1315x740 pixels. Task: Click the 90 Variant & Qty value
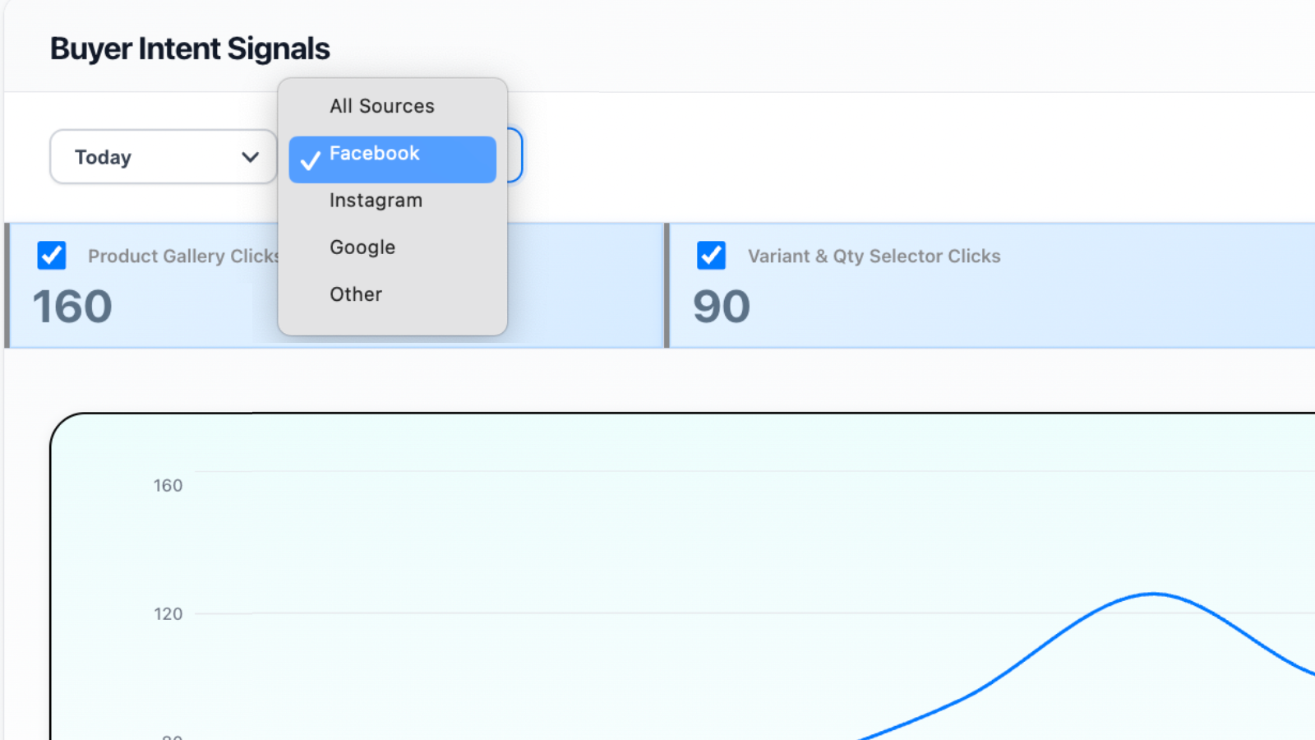[x=722, y=307]
